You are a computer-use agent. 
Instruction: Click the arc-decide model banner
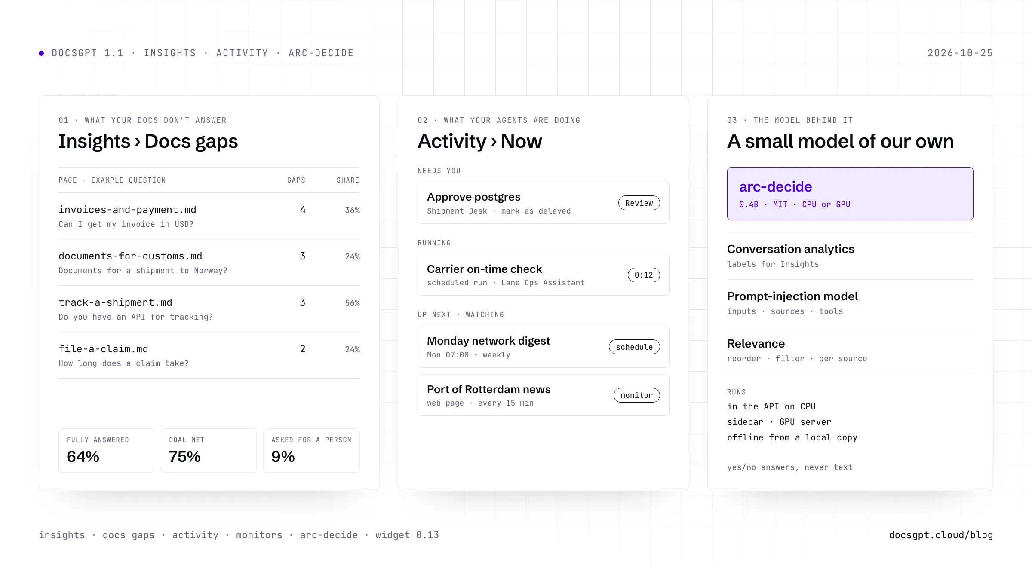pos(850,194)
